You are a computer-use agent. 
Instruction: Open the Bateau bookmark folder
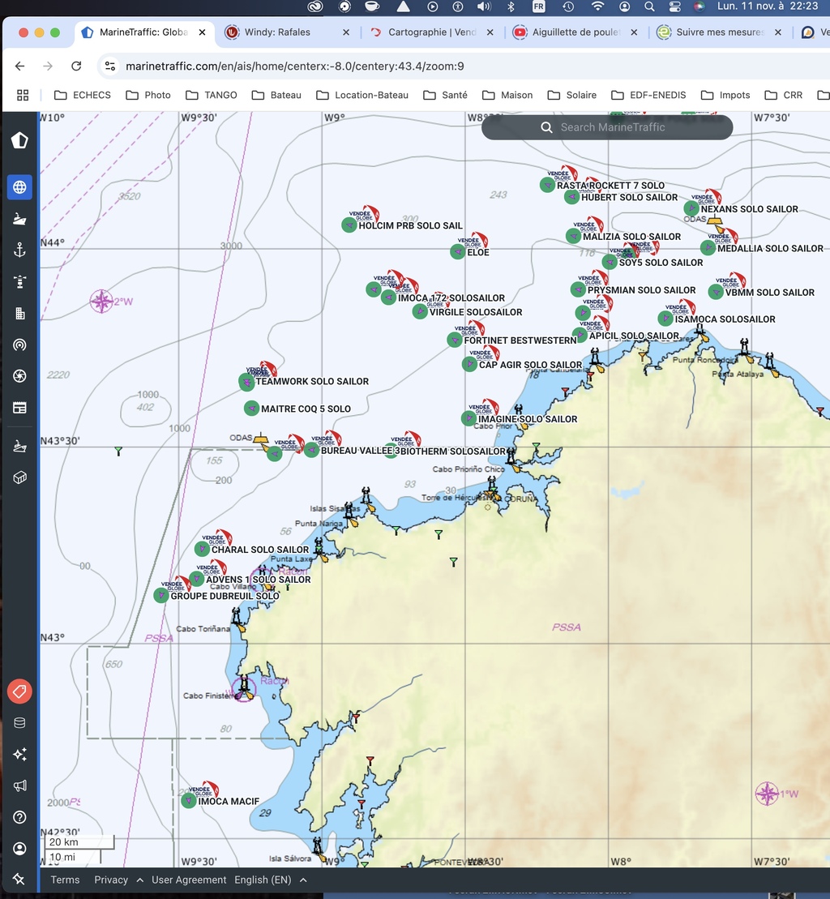(276, 95)
